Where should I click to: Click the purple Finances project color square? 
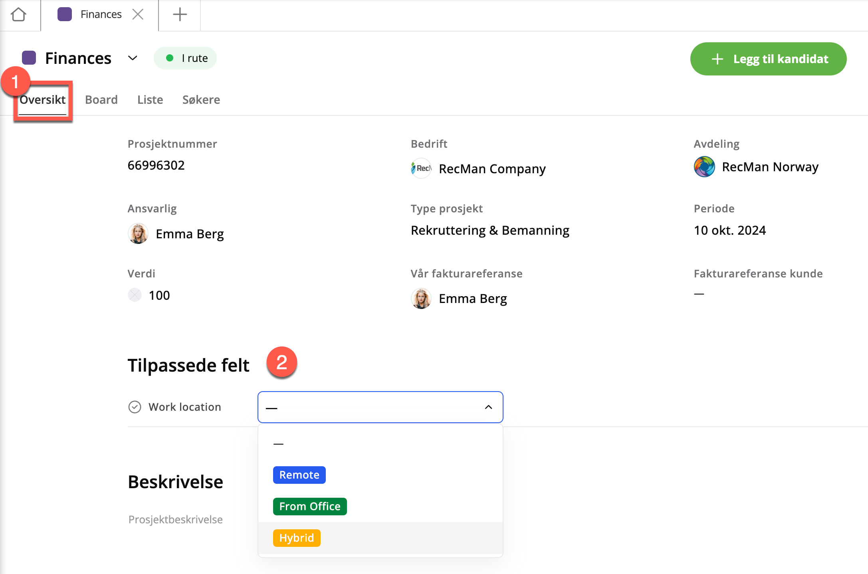29,58
